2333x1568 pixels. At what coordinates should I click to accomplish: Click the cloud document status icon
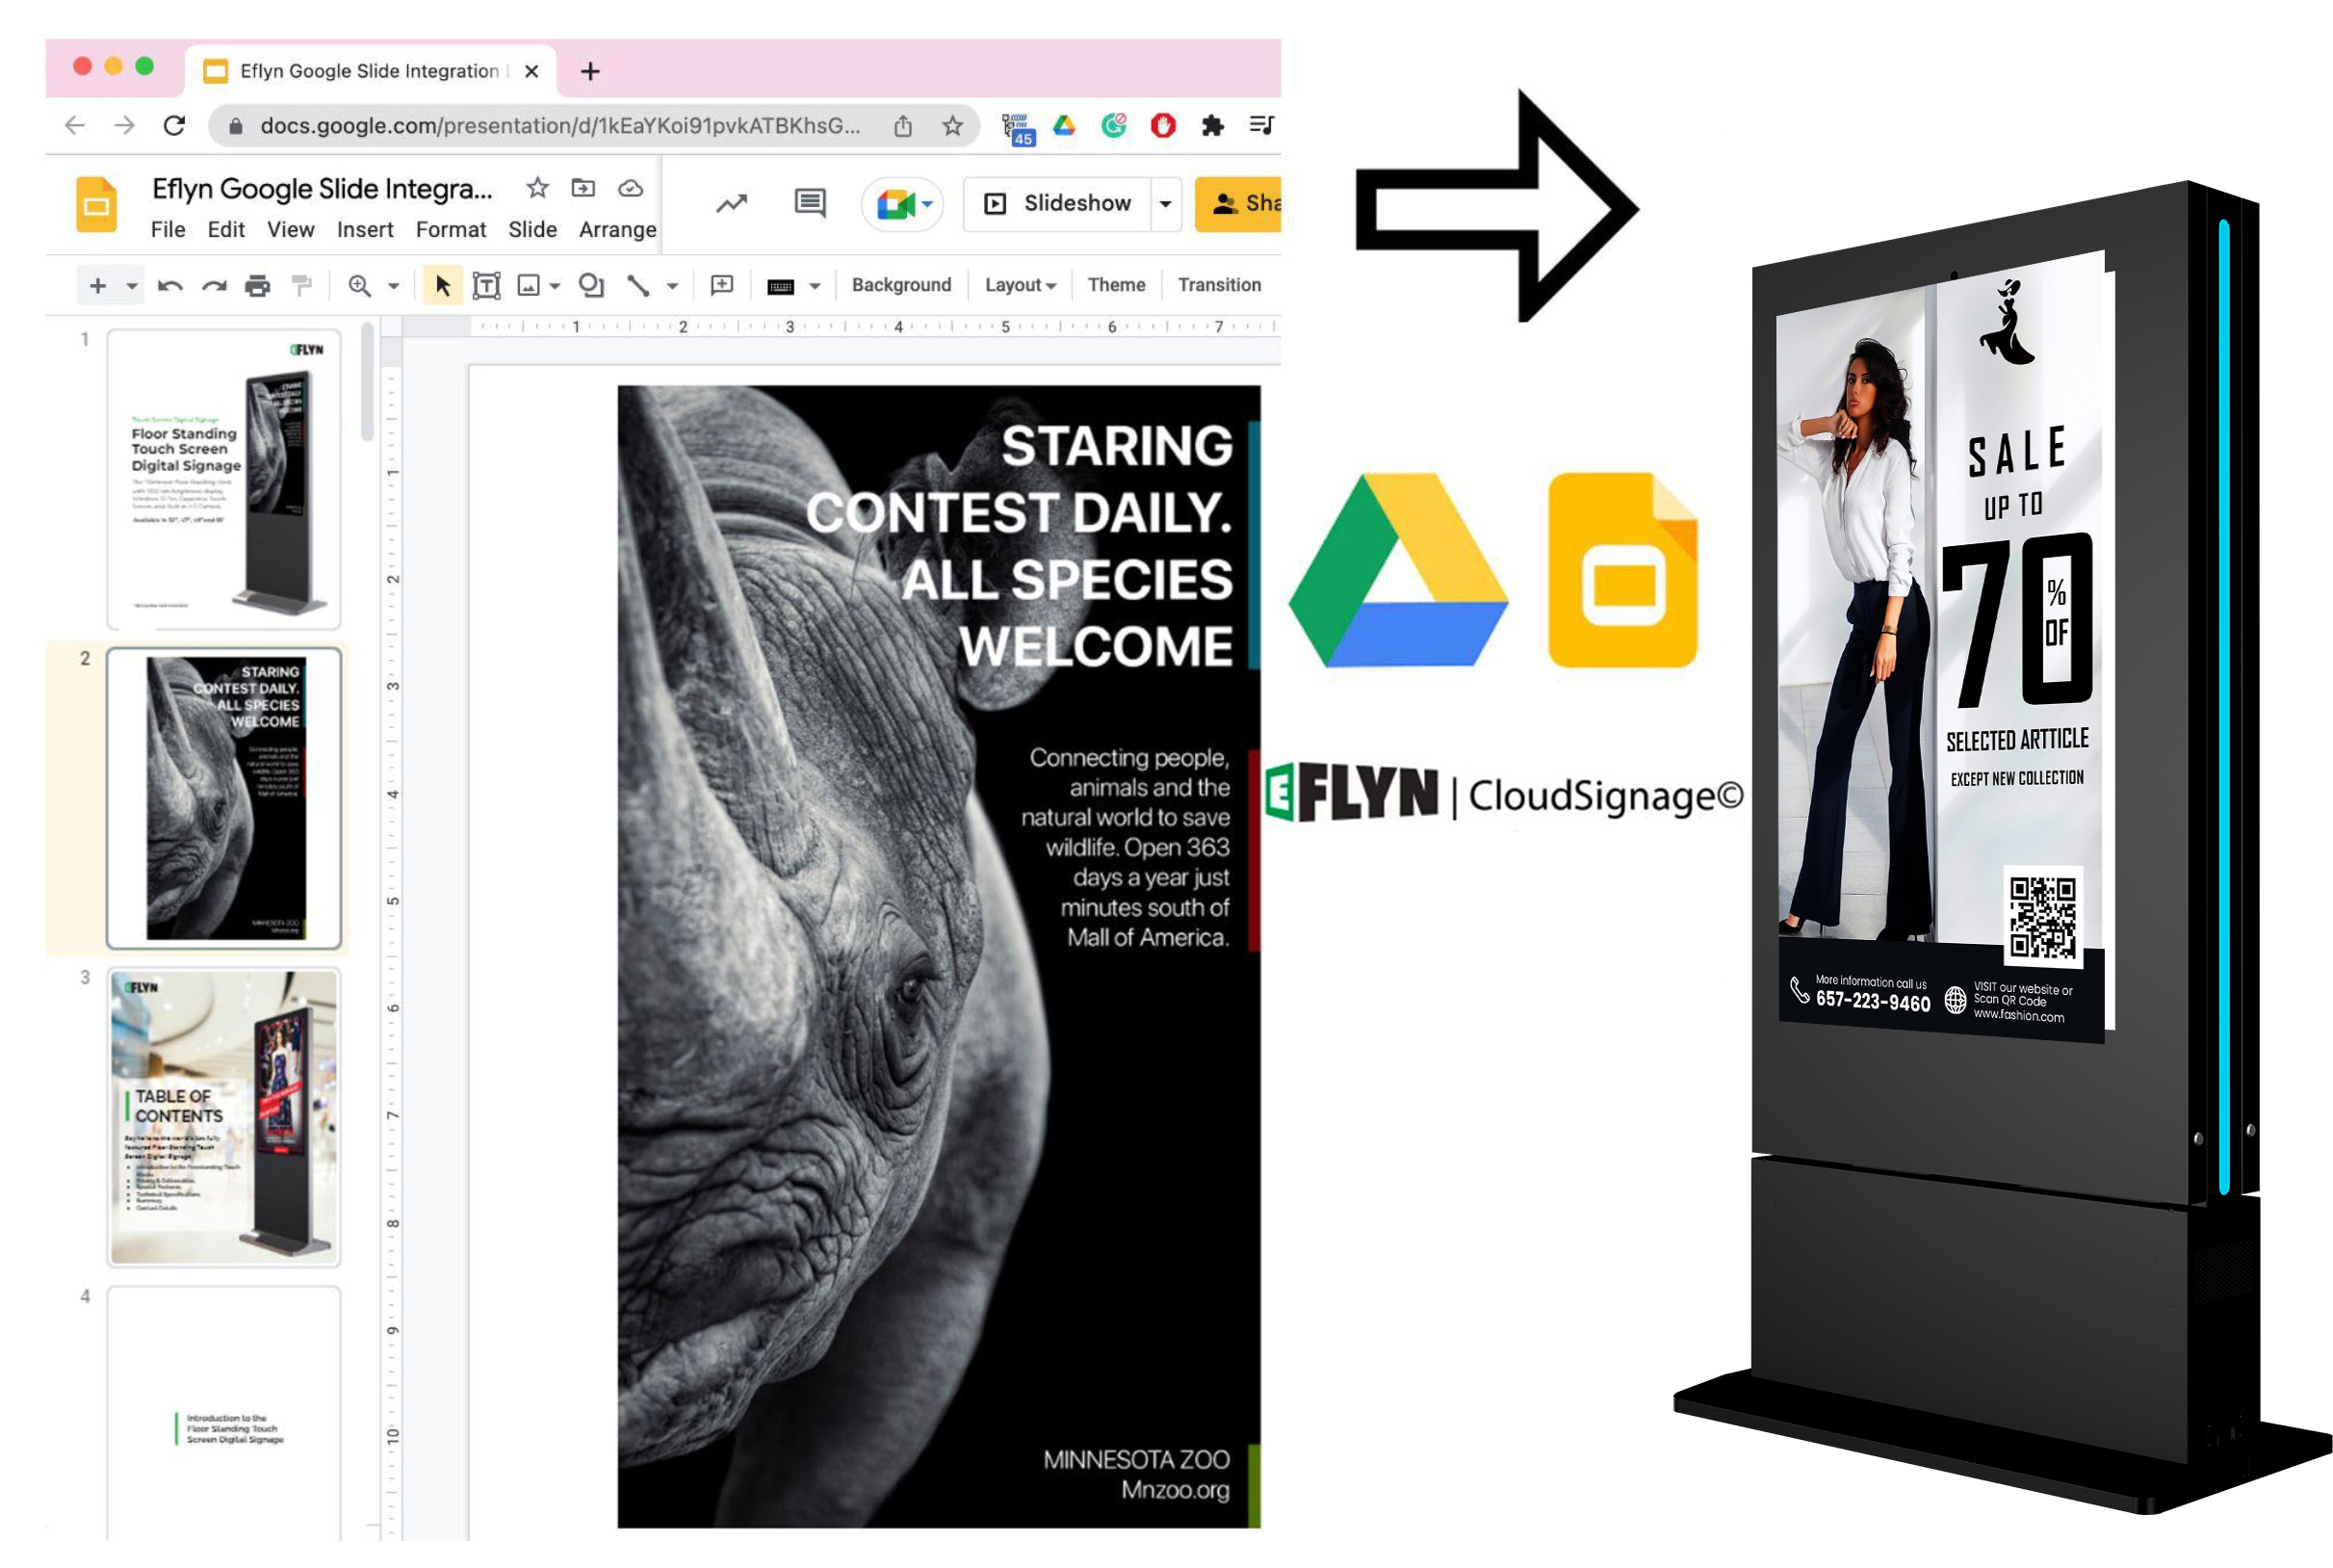point(631,188)
